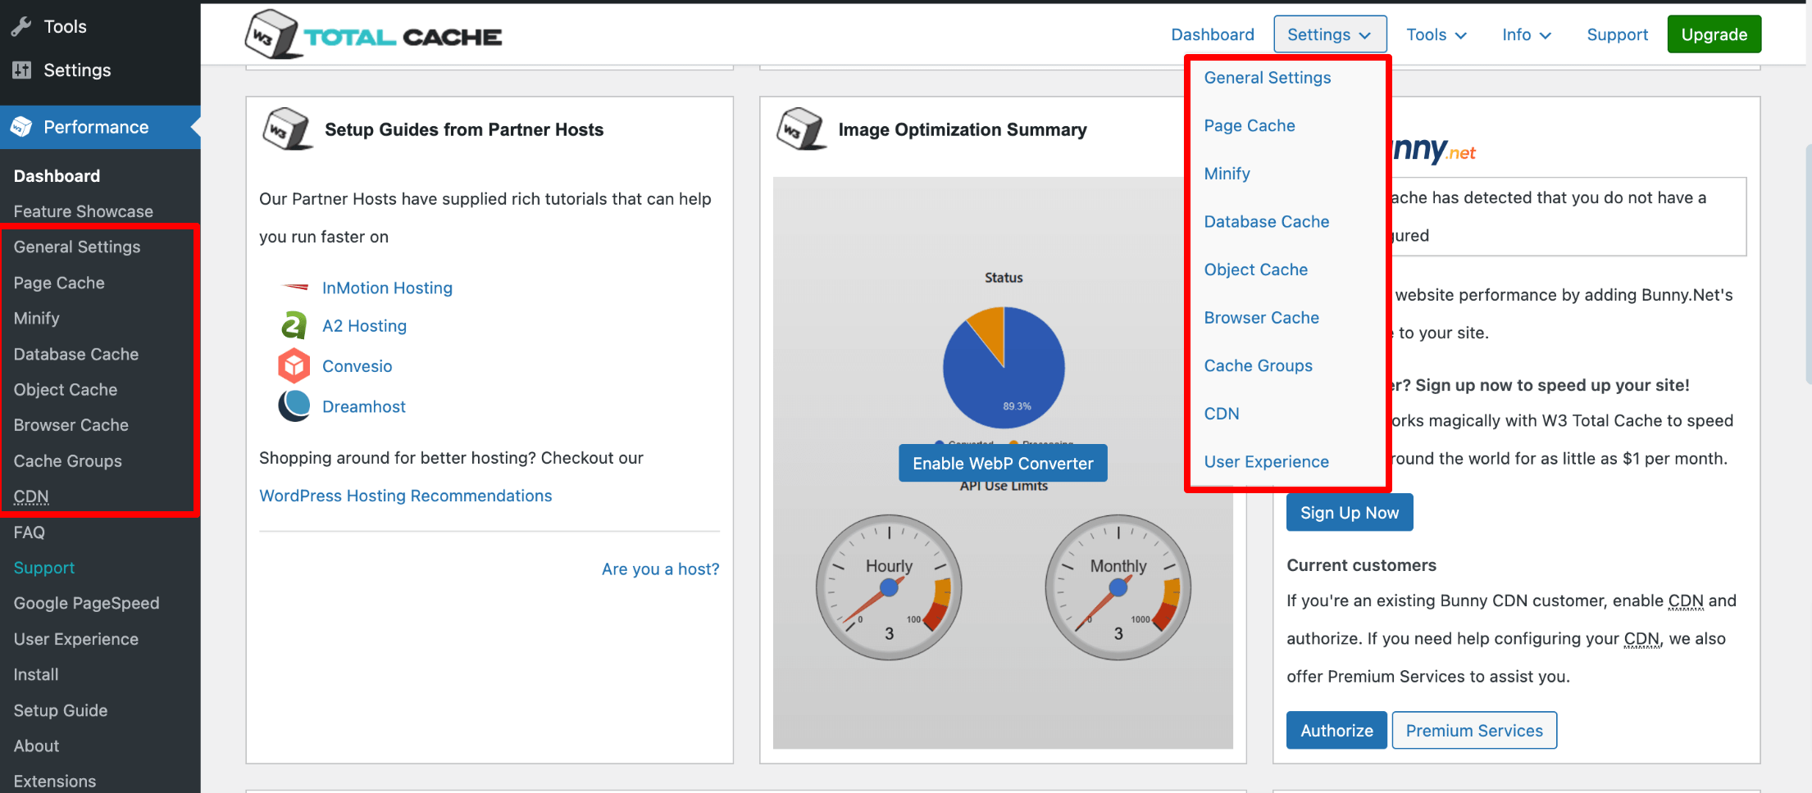Click the green Upgrade button
Screen dimensions: 1812x793
coord(1714,34)
